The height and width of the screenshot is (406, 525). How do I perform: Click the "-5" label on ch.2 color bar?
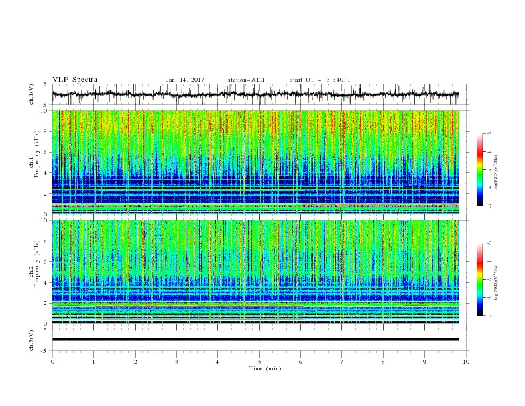pos(489,279)
